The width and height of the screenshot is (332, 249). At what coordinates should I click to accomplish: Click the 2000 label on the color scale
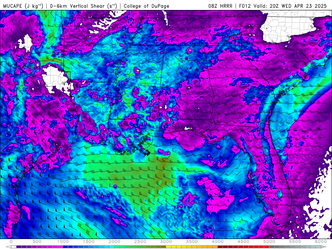click(115, 242)
